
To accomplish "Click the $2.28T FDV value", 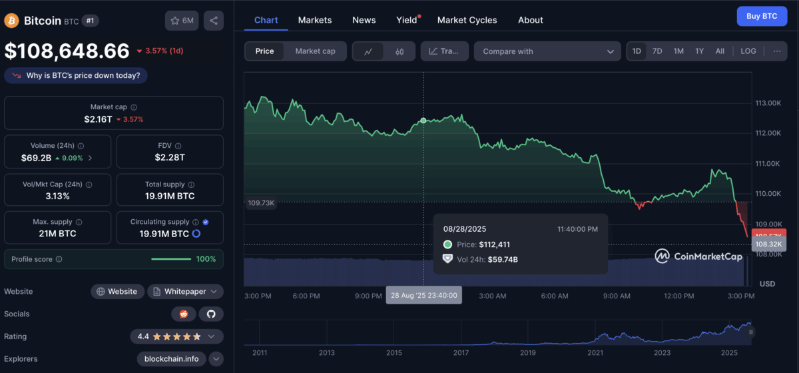I will pos(170,157).
